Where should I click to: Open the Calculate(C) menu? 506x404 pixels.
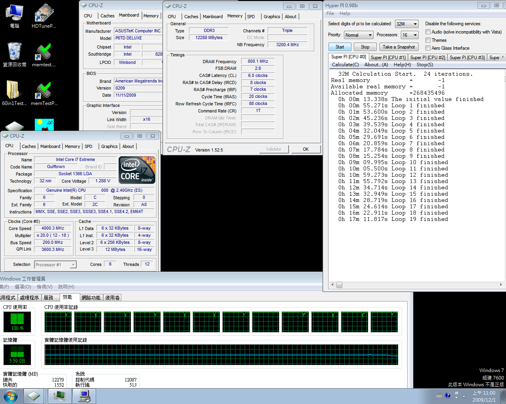coord(345,65)
